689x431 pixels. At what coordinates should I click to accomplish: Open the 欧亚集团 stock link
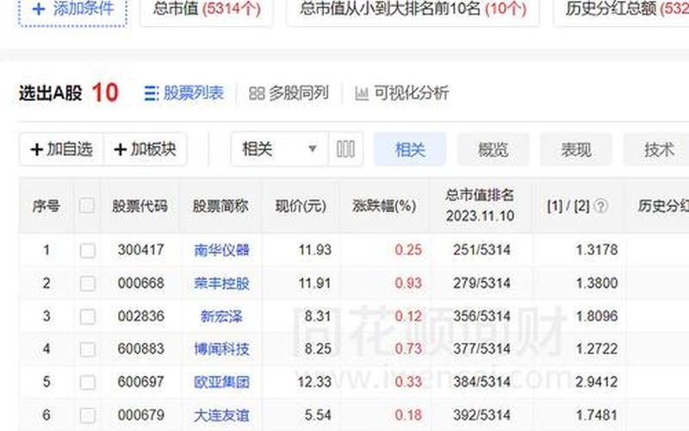tap(221, 382)
